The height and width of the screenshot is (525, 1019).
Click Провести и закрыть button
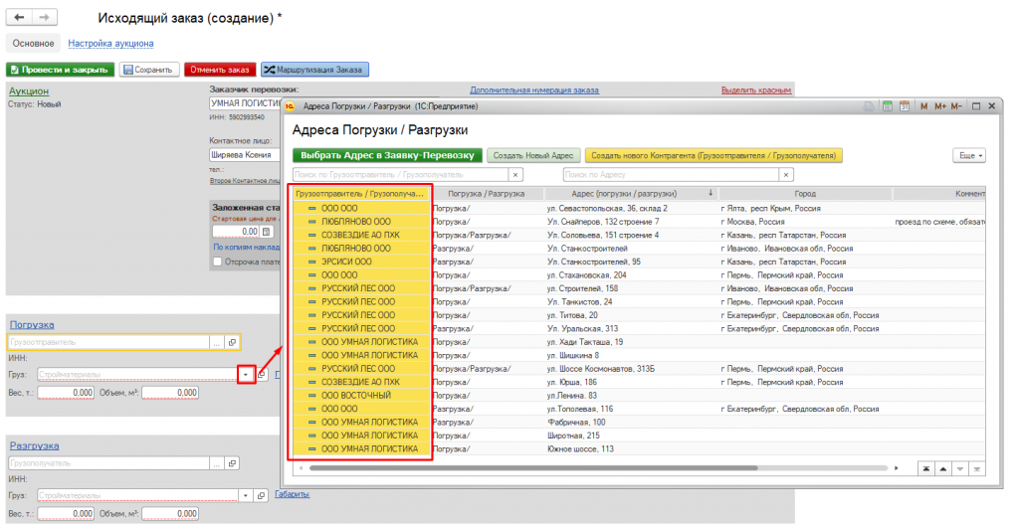(x=61, y=70)
